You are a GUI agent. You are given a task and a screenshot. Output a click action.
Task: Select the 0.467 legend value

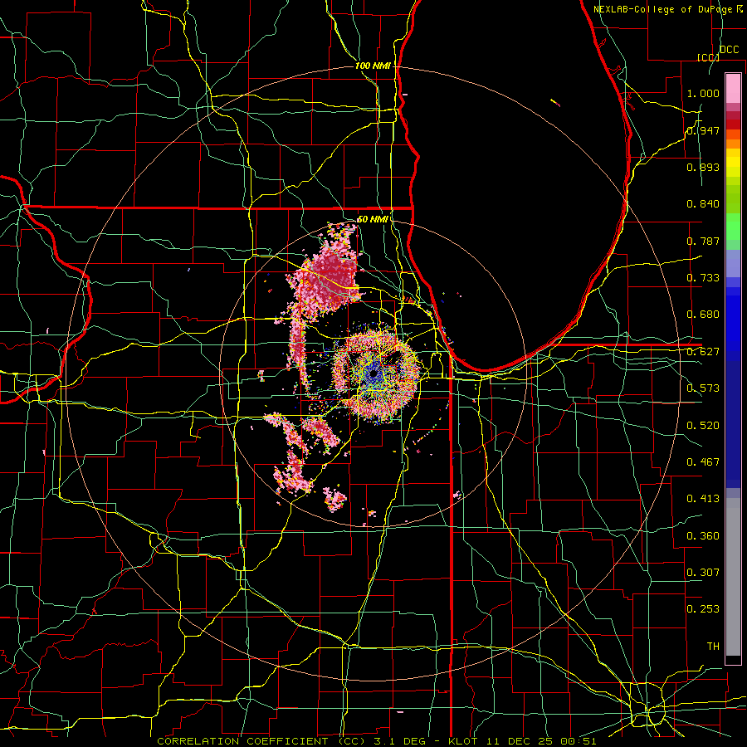tap(703, 462)
